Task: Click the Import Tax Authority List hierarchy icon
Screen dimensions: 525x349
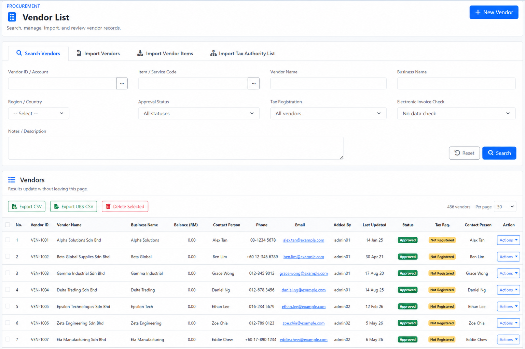Action: click(213, 53)
